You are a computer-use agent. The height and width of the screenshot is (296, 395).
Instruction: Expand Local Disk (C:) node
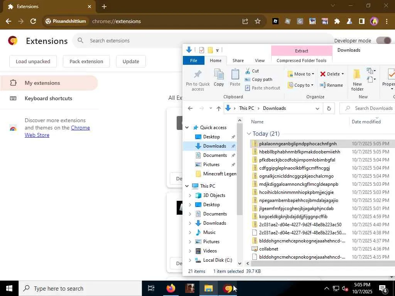190,260
